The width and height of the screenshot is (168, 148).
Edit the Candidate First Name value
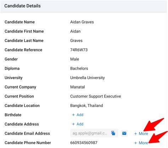(75, 31)
